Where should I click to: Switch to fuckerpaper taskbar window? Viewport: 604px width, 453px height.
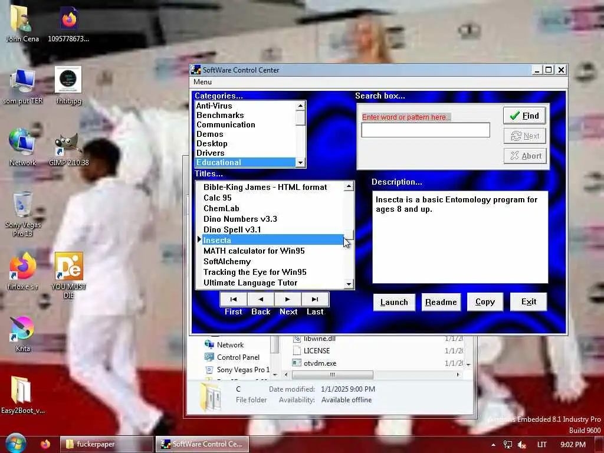pyautogui.click(x=106, y=444)
